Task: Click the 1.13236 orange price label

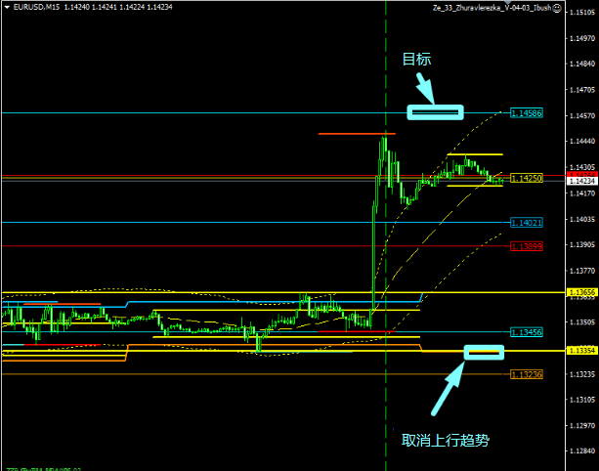Action: (527, 374)
